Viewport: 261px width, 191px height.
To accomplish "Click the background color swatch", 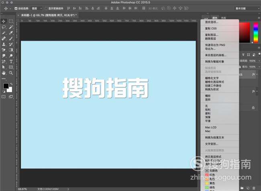I will point(10,90).
